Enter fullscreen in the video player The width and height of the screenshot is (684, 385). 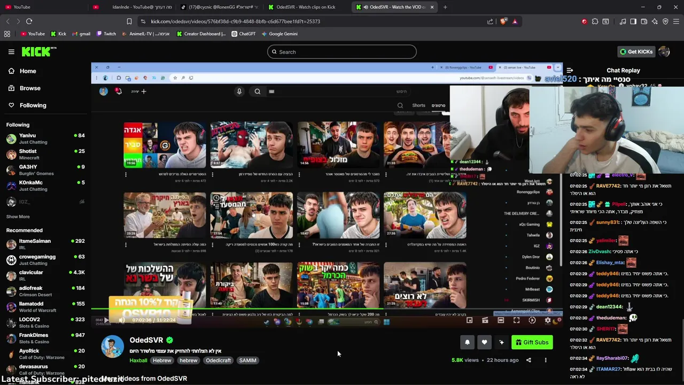[516, 320]
